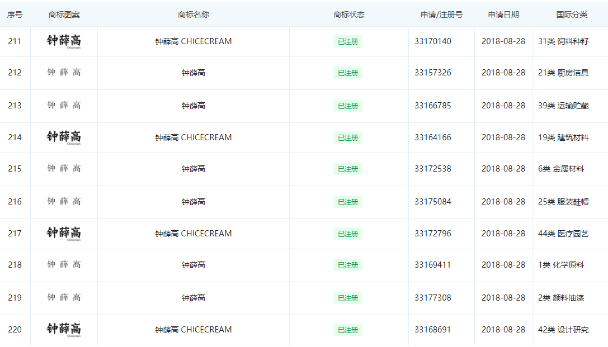This screenshot has width=608, height=347.
Task: Click the 国际分类 column header
Action: pos(572,15)
